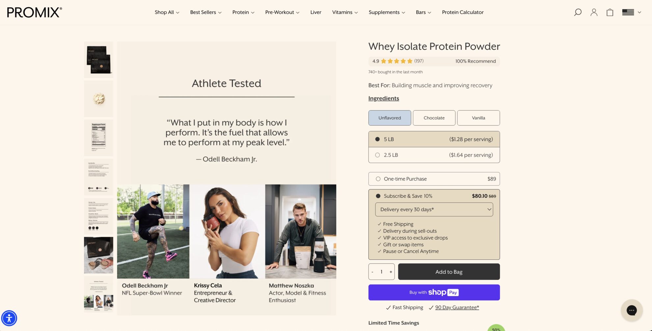Open the shopping bag icon

tap(610, 12)
